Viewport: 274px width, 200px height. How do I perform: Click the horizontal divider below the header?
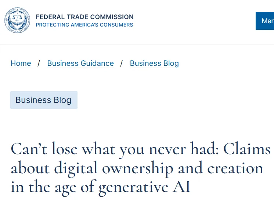click(137, 45)
